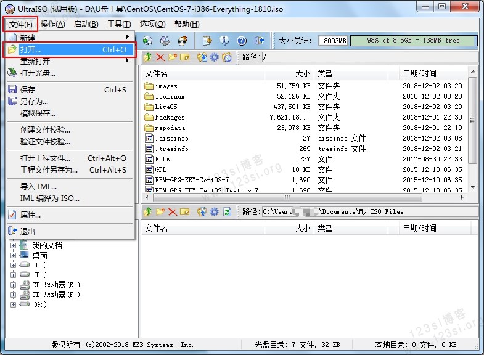Open the 启动(B) menu

tap(86, 24)
